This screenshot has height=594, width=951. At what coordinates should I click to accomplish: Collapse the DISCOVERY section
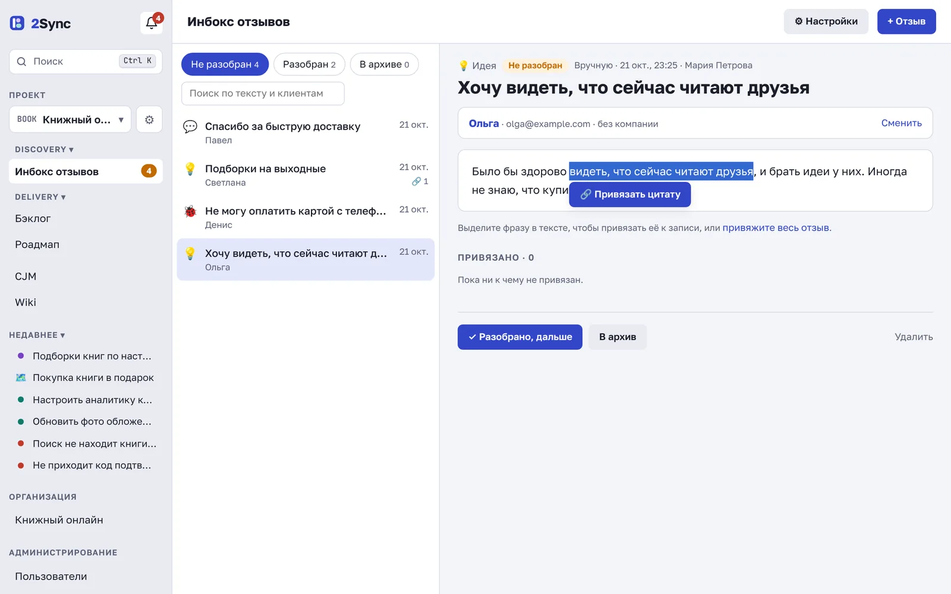[44, 149]
